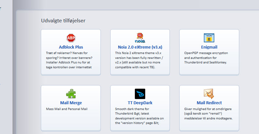Click the red ABP Adblock Plus icon
The height and width of the screenshot is (134, 259).
tap(71, 38)
